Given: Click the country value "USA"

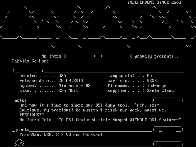Looking at the screenshot, I should click(x=62, y=76).
